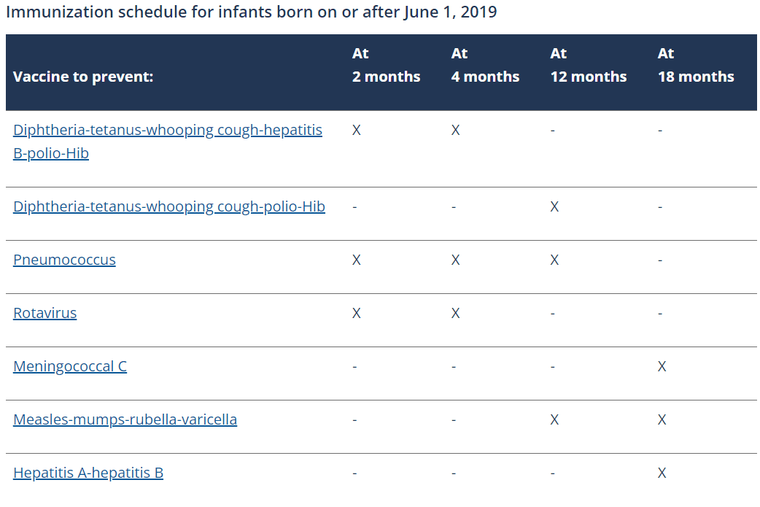Click the Rotavirus X mark at 2 months
This screenshot has height=507, width=760.
357,313
